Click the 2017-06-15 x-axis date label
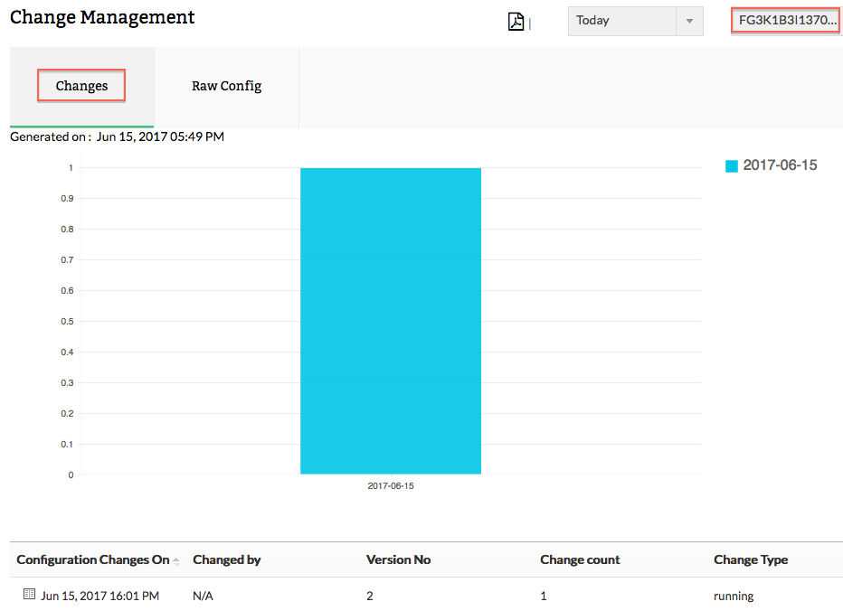The width and height of the screenshot is (843, 611). coord(391,485)
